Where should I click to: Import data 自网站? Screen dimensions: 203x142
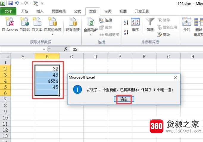[x=25, y=24]
